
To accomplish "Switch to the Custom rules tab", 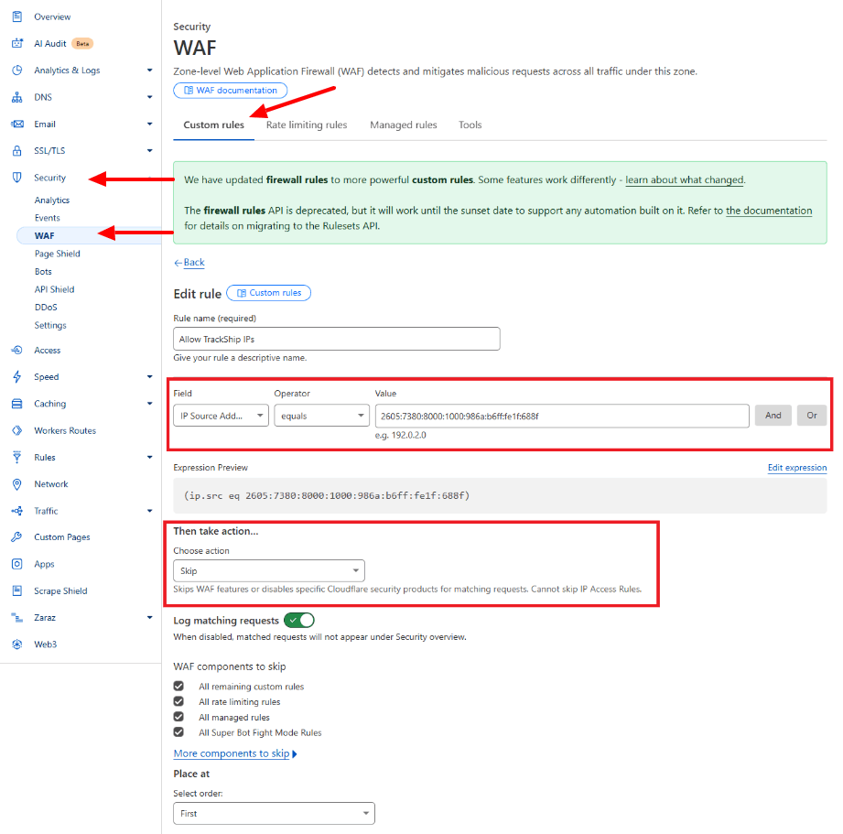I will (x=213, y=125).
